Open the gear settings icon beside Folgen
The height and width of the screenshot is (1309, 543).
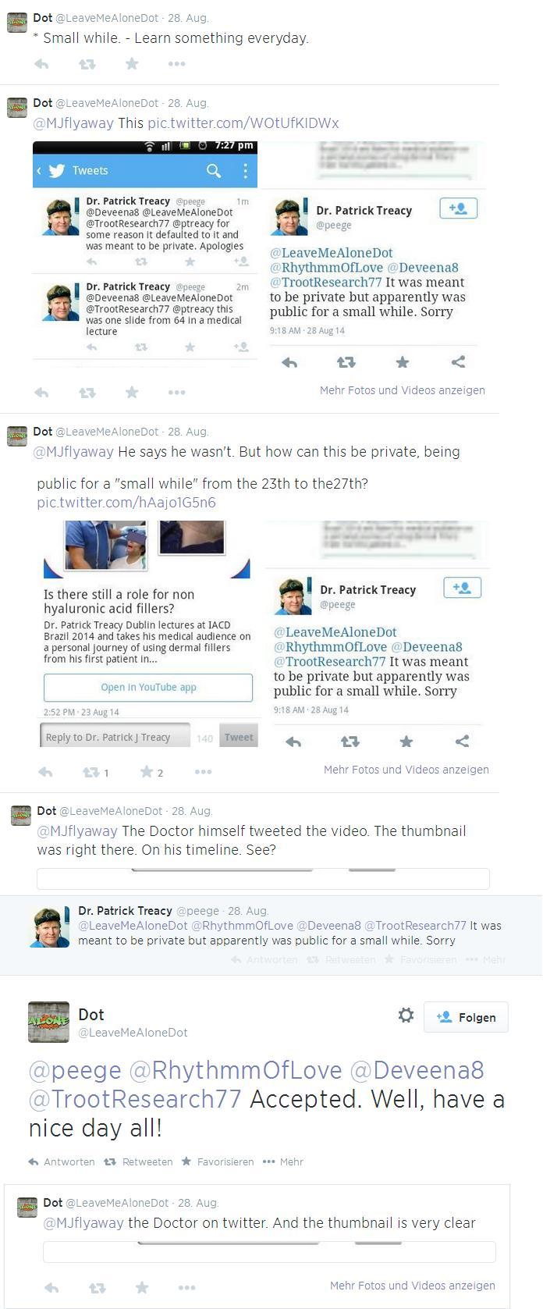tap(406, 1015)
